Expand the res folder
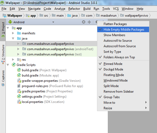This screenshot has width=157, height=133. tap(13, 60)
